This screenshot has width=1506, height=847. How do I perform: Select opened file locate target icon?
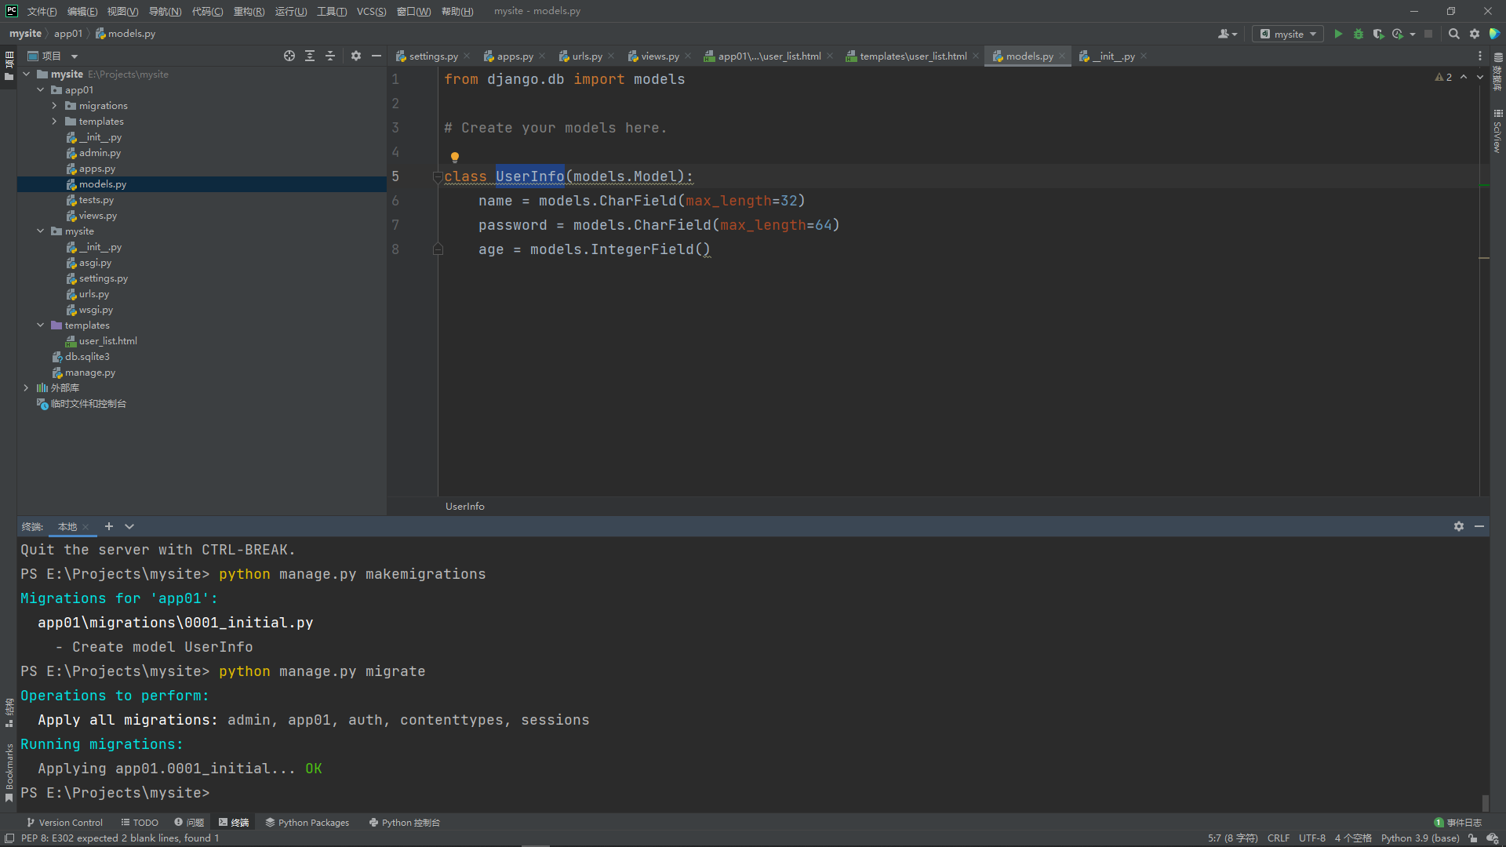point(289,56)
